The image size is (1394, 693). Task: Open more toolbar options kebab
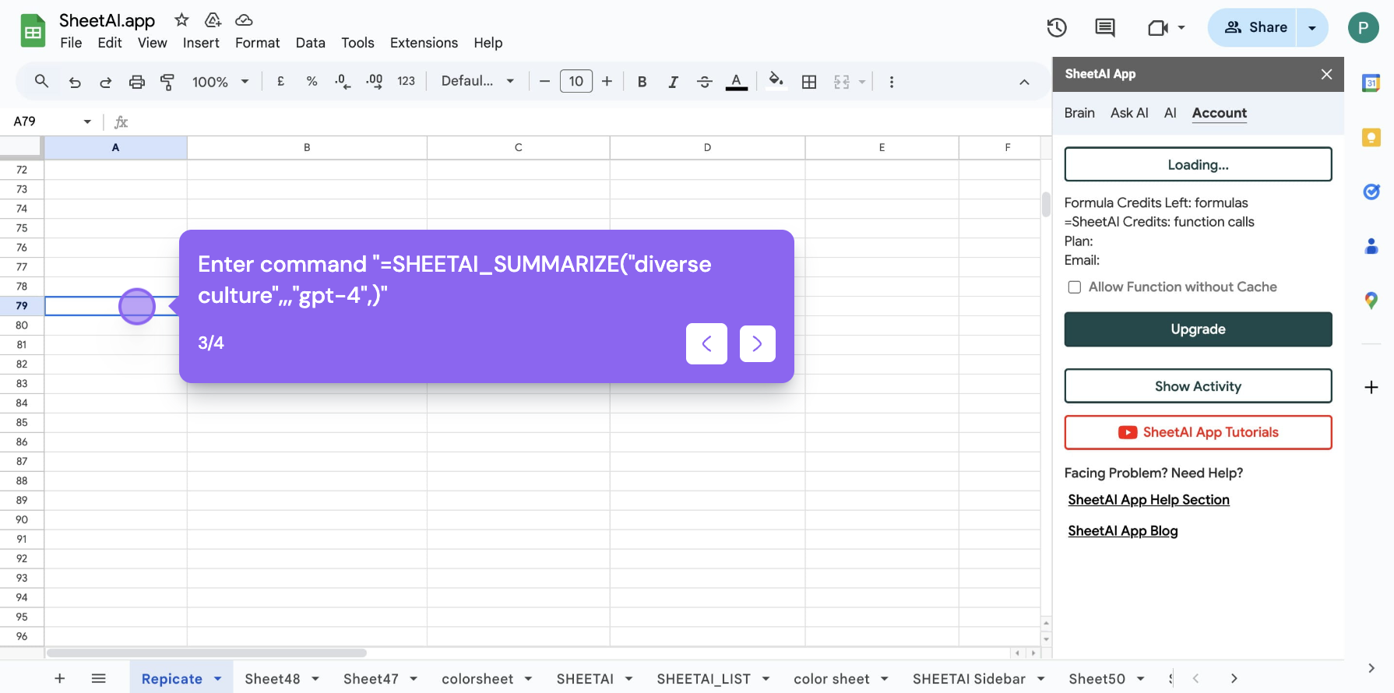click(892, 82)
